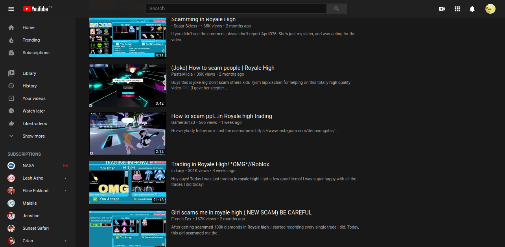Open Leah Ashe subscription
This screenshot has height=247, width=505.
[38, 178]
